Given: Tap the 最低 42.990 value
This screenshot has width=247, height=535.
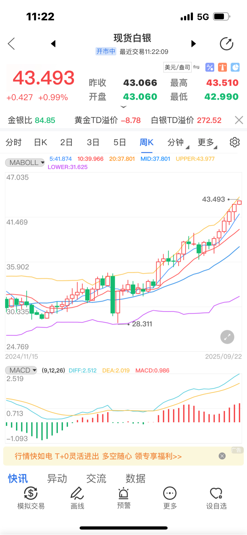Looking at the screenshot, I should tap(222, 97).
